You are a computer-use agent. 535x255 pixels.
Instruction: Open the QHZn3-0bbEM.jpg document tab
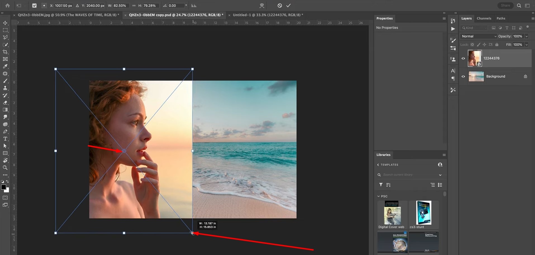coord(68,15)
